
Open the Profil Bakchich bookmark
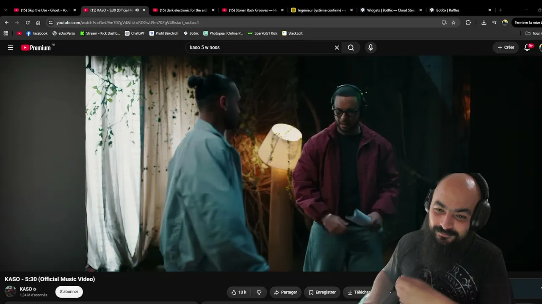[x=164, y=33]
